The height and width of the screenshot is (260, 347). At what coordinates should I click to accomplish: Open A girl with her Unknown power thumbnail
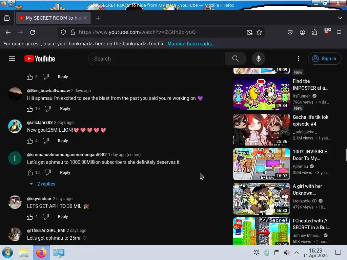(261, 198)
